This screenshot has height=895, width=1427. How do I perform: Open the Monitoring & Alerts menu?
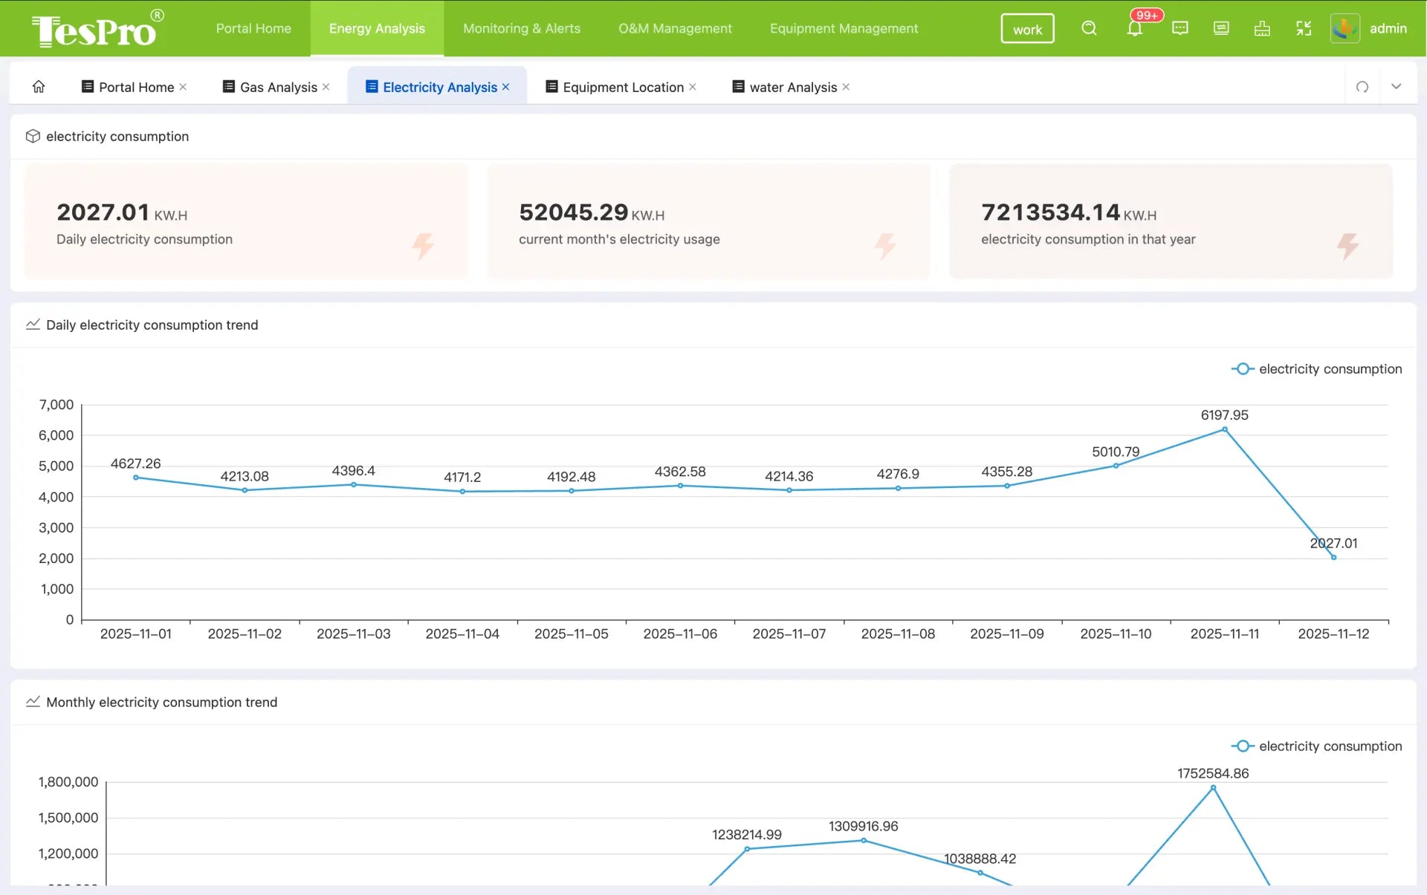pos(522,28)
